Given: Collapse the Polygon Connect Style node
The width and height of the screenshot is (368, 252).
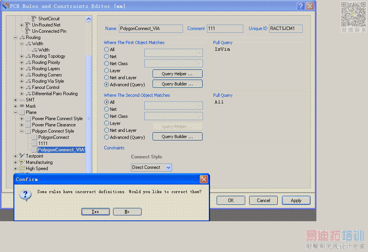Looking at the screenshot, I should (x=22, y=131).
